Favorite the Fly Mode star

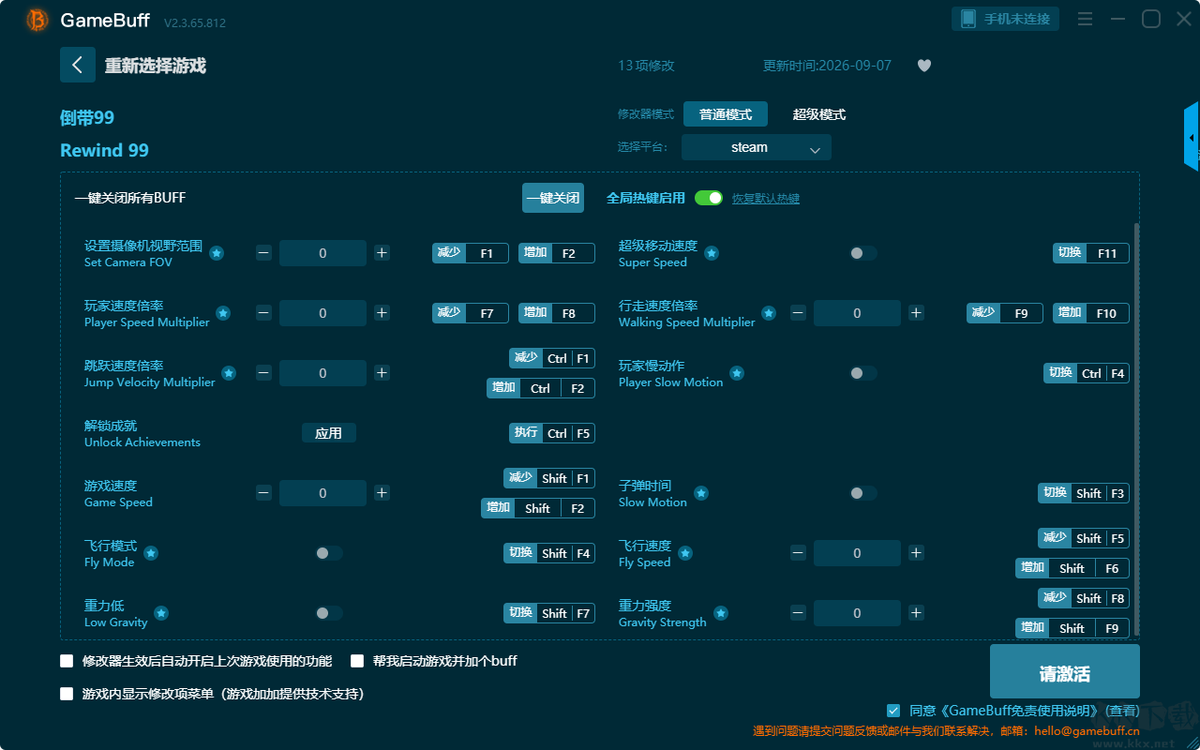pos(151,553)
